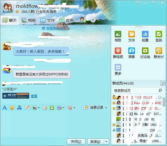Open the emoji smiley picker

tap(12, 108)
